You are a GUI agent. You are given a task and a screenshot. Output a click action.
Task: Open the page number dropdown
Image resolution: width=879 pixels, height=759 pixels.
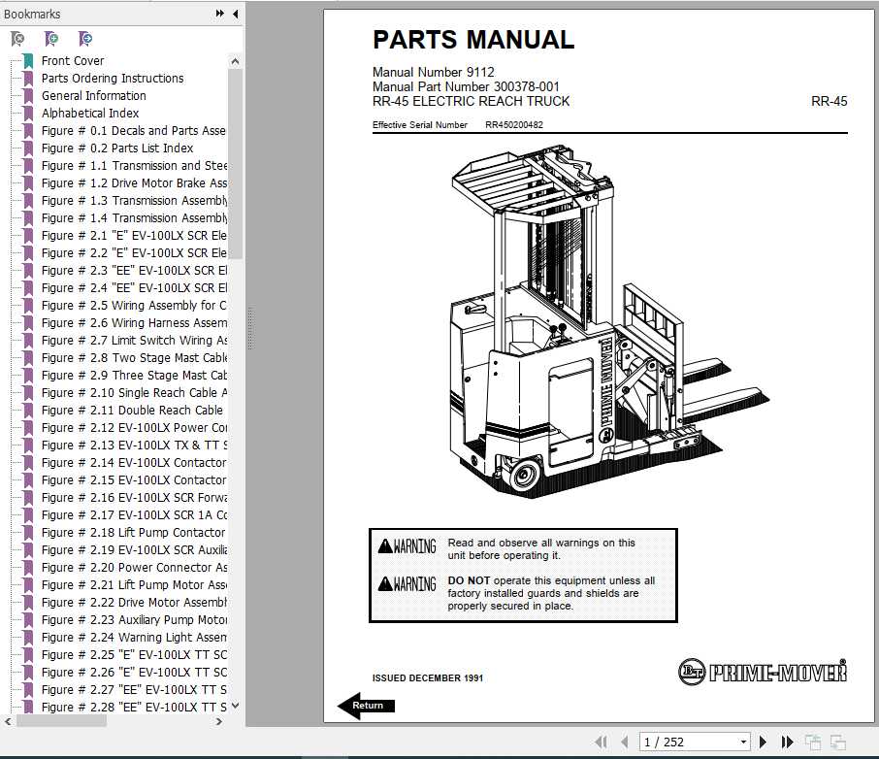click(743, 741)
